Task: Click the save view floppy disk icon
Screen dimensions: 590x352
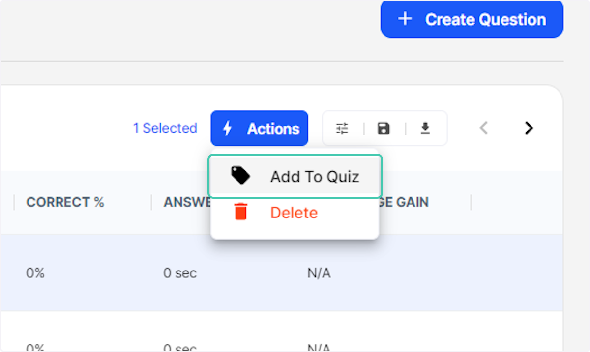Action: point(384,128)
